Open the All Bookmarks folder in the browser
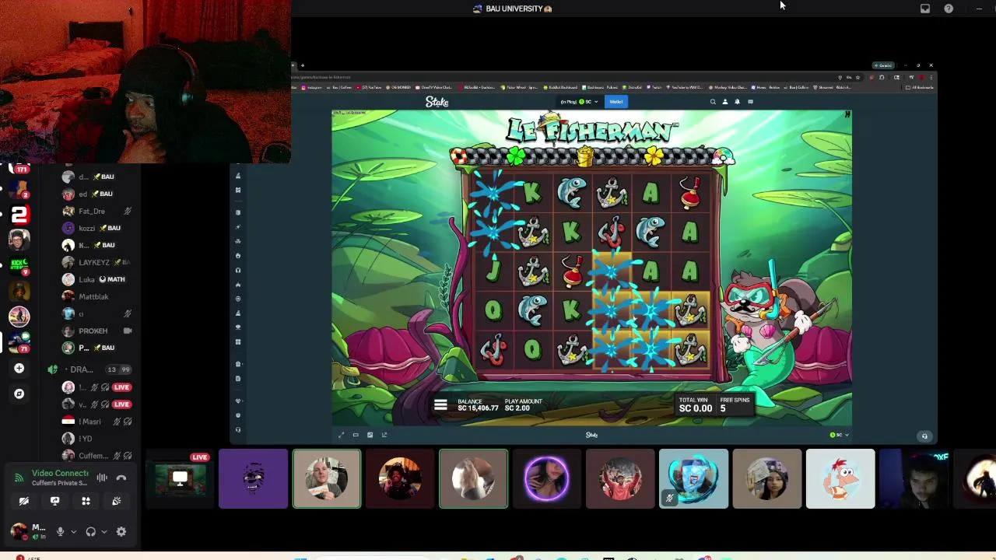The height and width of the screenshot is (560, 996). click(920, 87)
